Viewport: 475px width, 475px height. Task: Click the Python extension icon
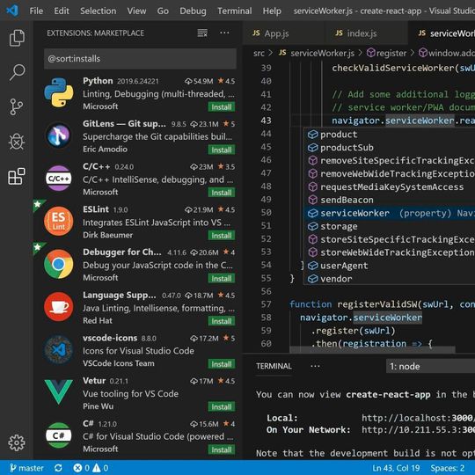[x=58, y=92]
